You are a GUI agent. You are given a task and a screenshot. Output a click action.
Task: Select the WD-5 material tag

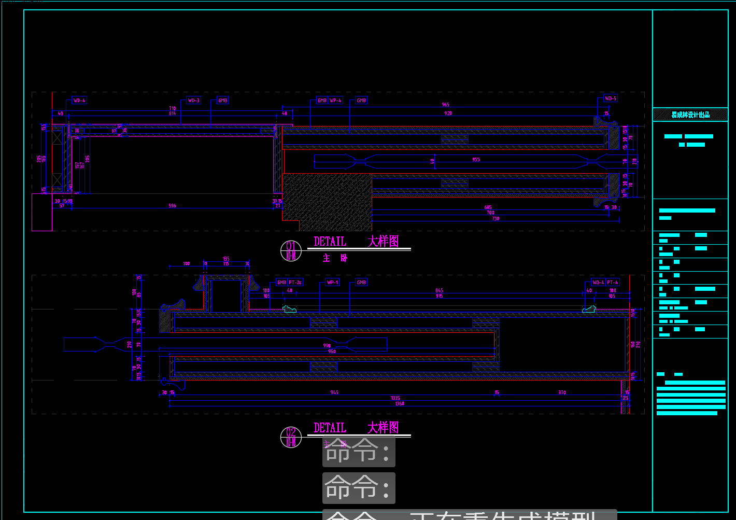611,99
